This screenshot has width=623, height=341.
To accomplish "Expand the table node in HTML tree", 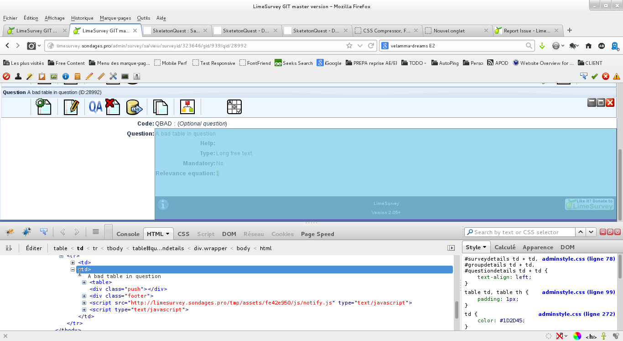I will 84,282.
